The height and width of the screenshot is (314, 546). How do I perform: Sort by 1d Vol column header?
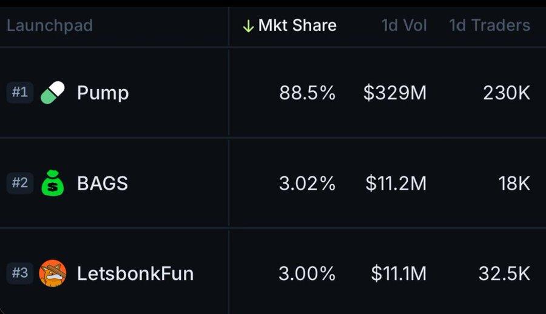click(403, 25)
